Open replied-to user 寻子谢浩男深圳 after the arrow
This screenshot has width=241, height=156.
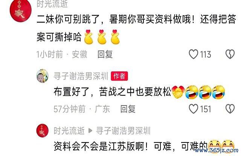pos(123,131)
